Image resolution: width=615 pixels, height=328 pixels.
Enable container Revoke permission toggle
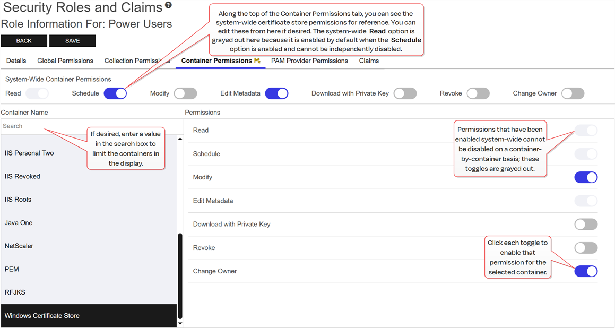[586, 248]
